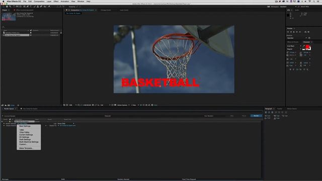The width and height of the screenshot is (322, 181).
Task: Choose Current Settings from the popup
Action: tap(26, 135)
